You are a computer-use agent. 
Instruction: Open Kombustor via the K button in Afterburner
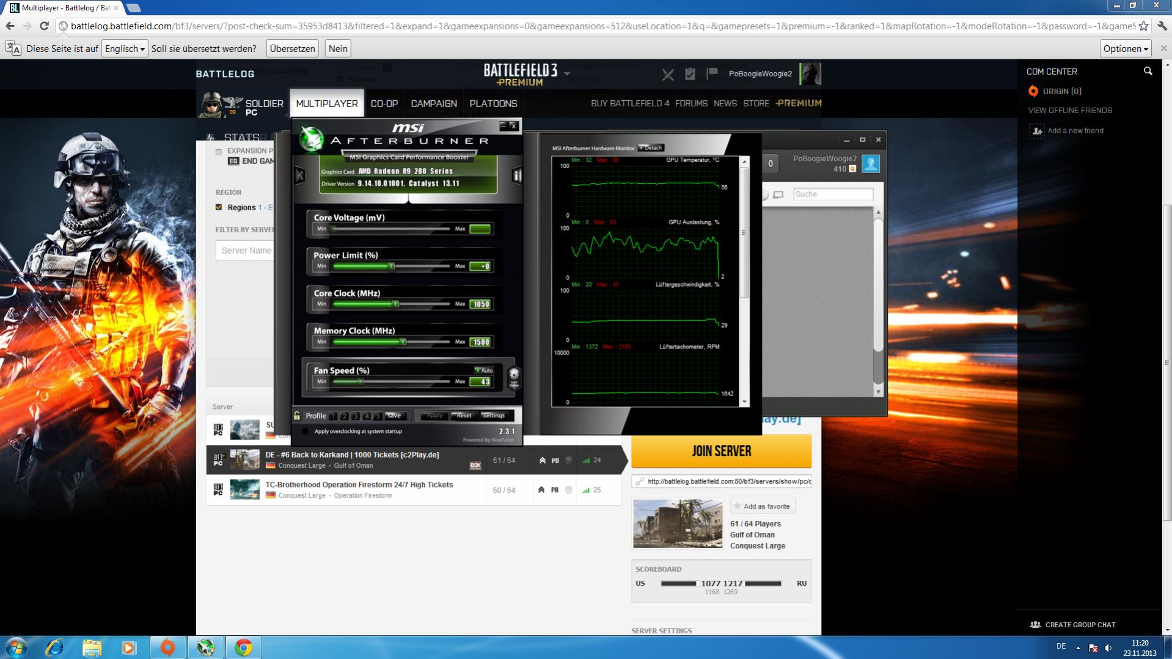coord(299,176)
